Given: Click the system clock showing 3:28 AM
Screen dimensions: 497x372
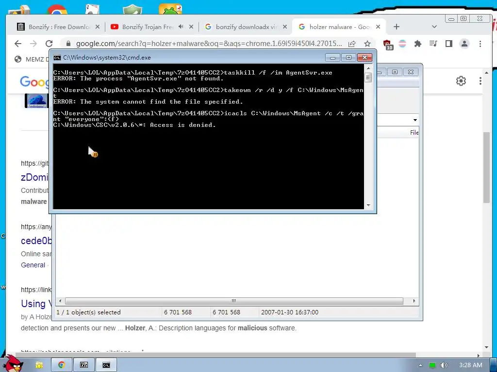Looking at the screenshot, I should coord(471,365).
